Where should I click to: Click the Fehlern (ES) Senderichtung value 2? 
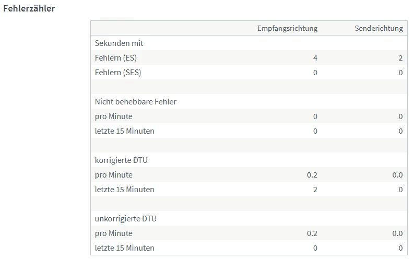pos(400,58)
